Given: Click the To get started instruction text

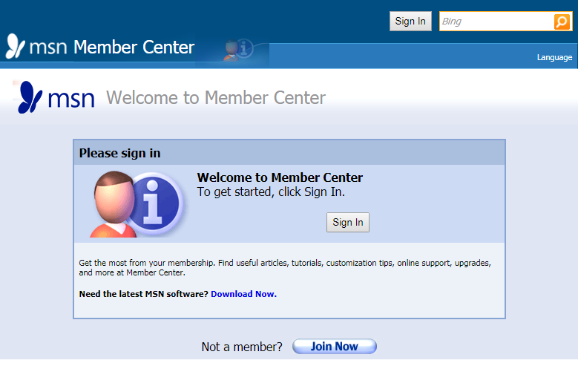Looking at the screenshot, I should [x=271, y=192].
